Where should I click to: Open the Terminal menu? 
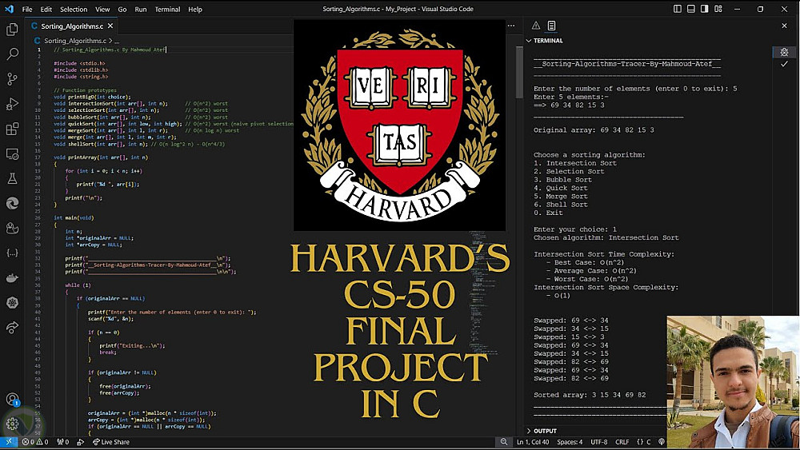[167, 9]
